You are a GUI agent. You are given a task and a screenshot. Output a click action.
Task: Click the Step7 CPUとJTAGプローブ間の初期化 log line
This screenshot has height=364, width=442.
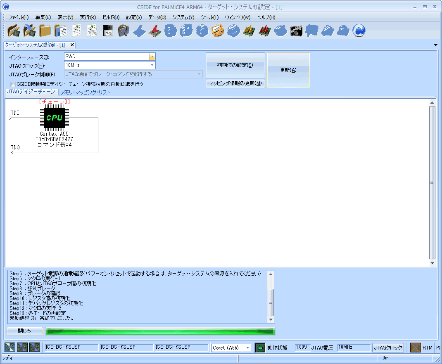tap(53, 284)
